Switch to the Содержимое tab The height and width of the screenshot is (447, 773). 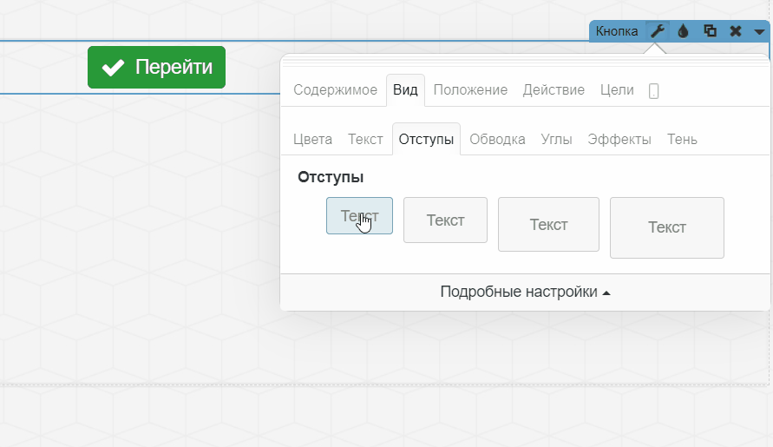pyautogui.click(x=335, y=89)
